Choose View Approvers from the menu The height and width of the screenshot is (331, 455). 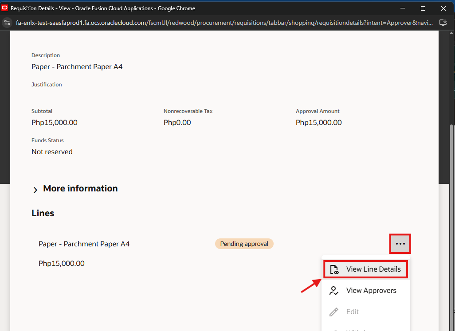(x=365, y=290)
